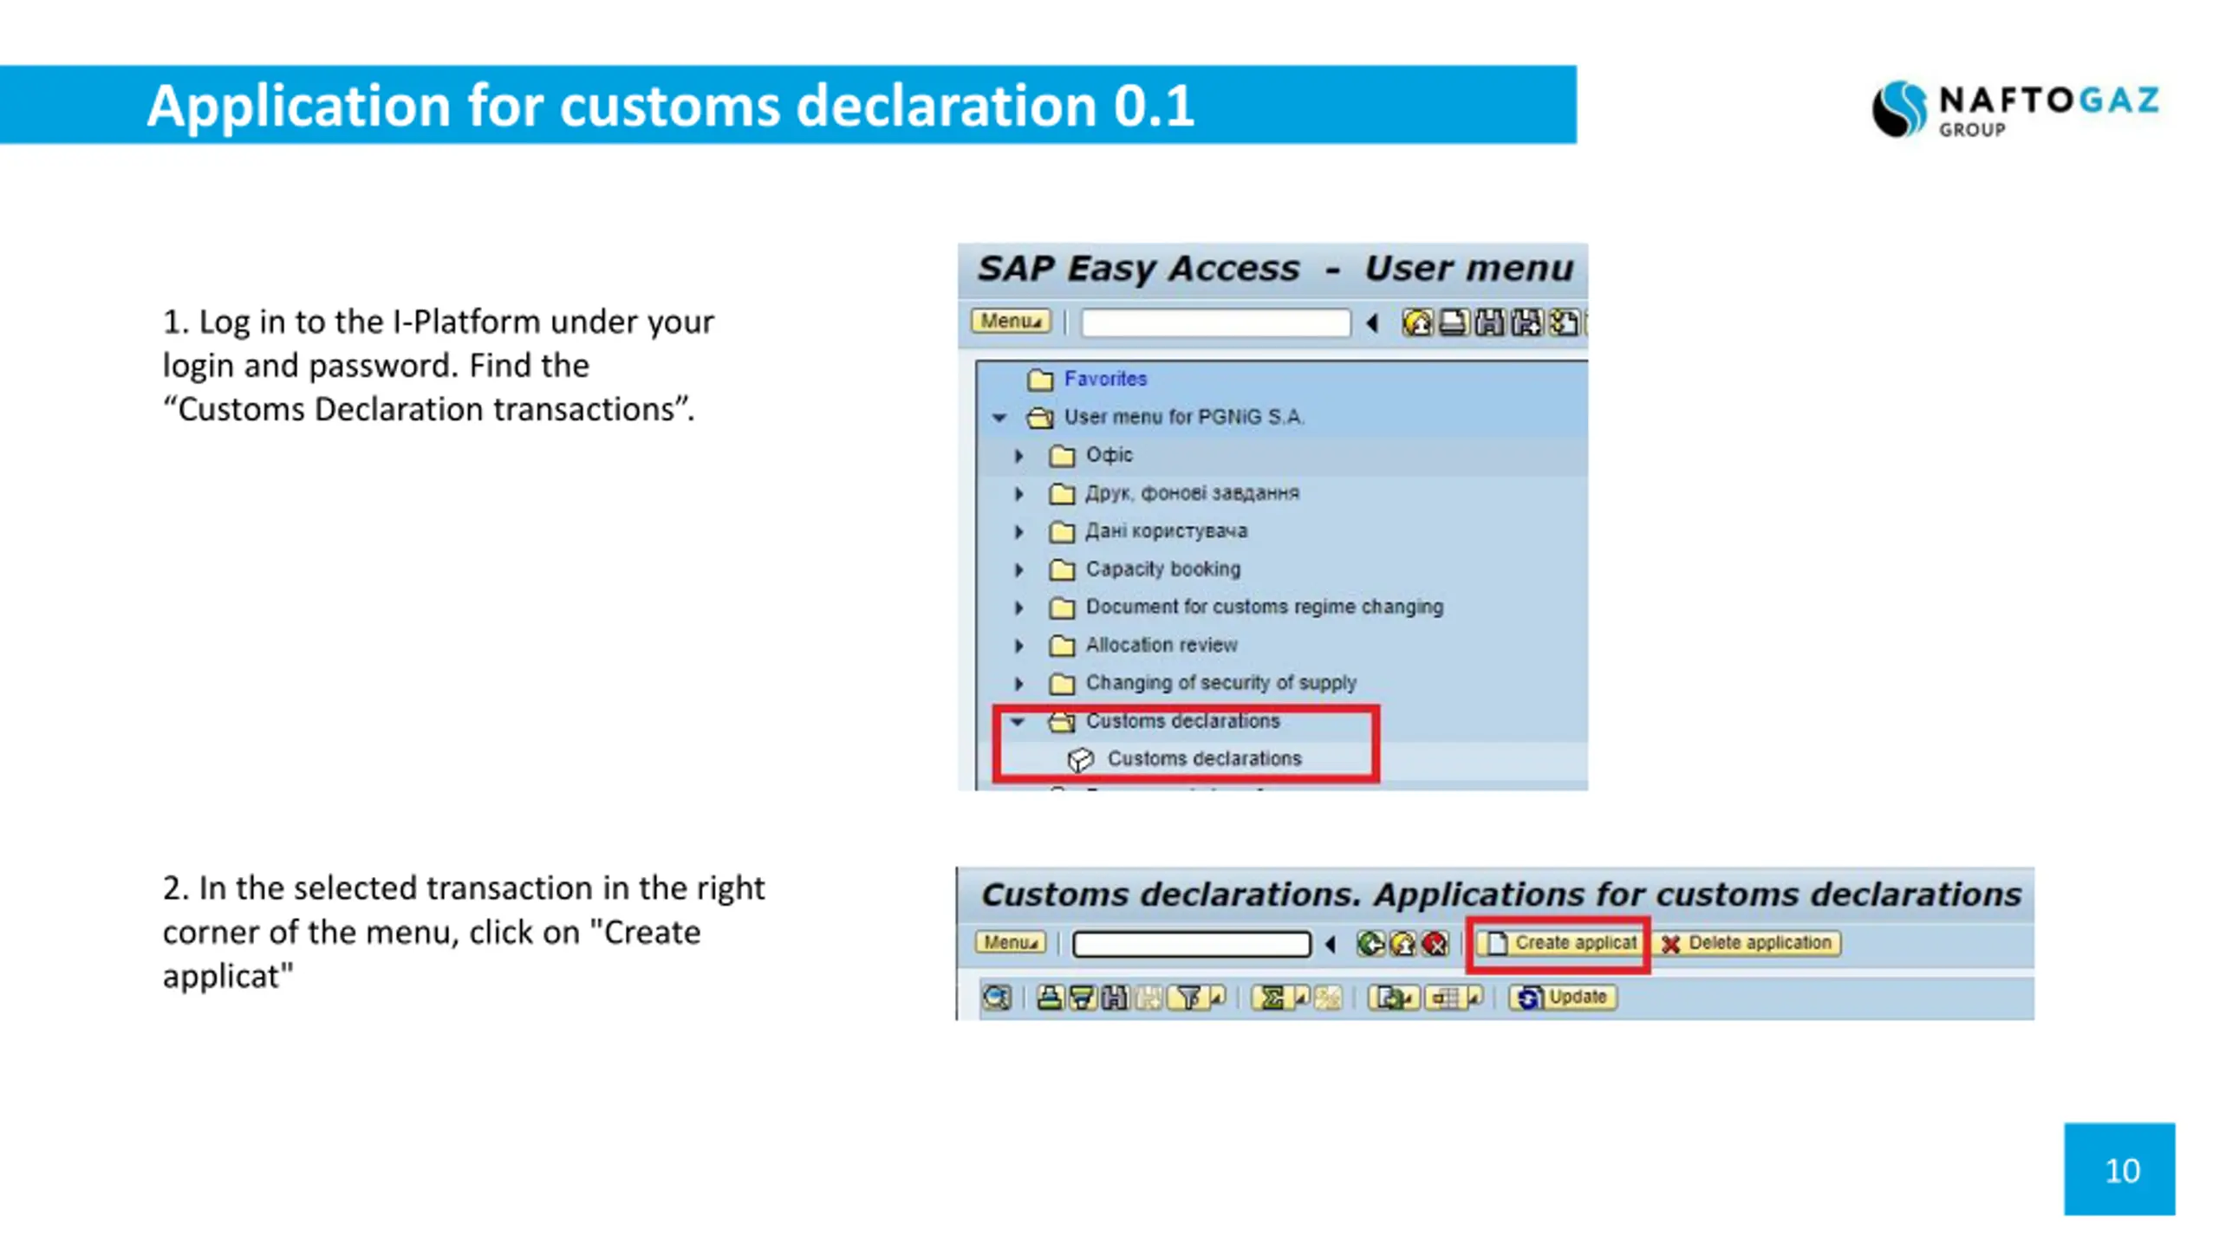This screenshot has width=2219, height=1248.
Task: Click the greyed Find Next icon in list toolbar
Action: point(1148,998)
